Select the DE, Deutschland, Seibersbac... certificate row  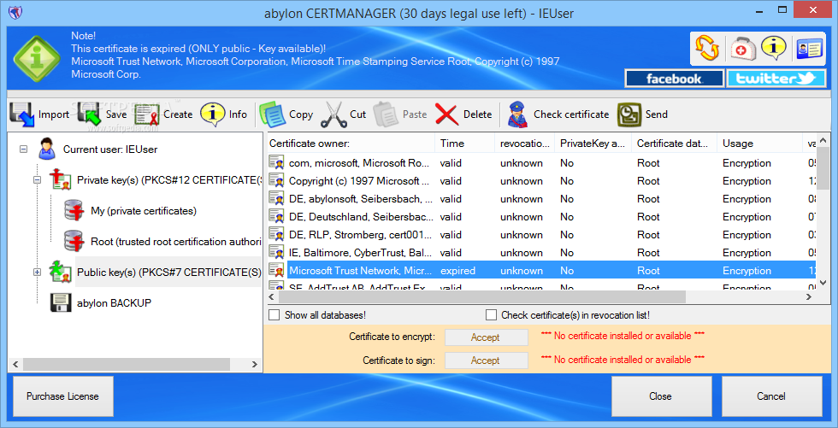(540, 217)
